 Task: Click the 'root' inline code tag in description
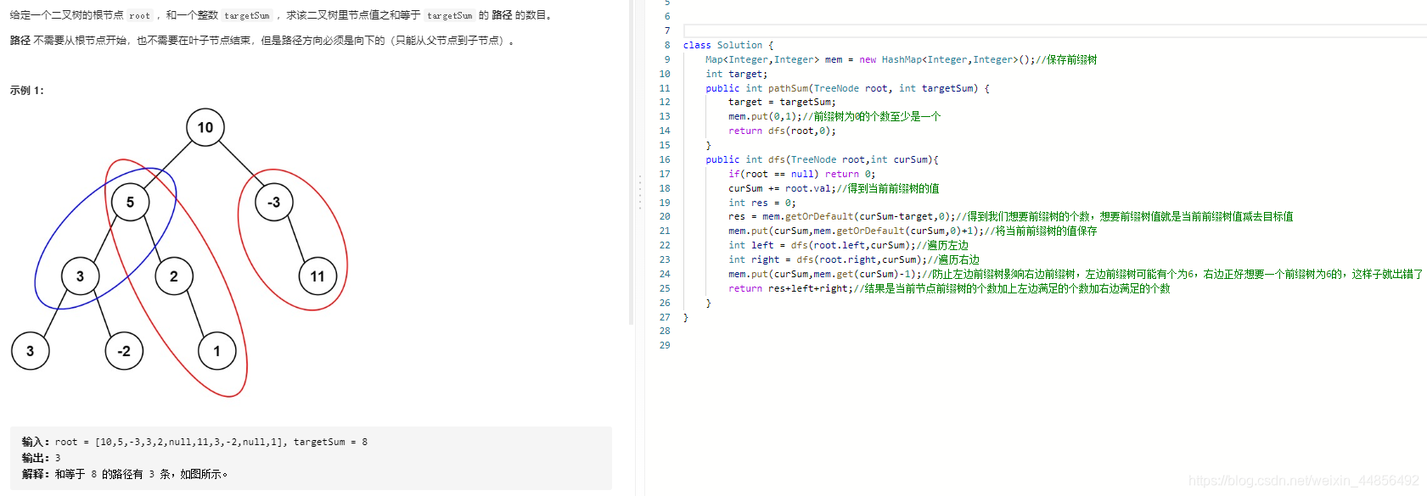coord(140,15)
